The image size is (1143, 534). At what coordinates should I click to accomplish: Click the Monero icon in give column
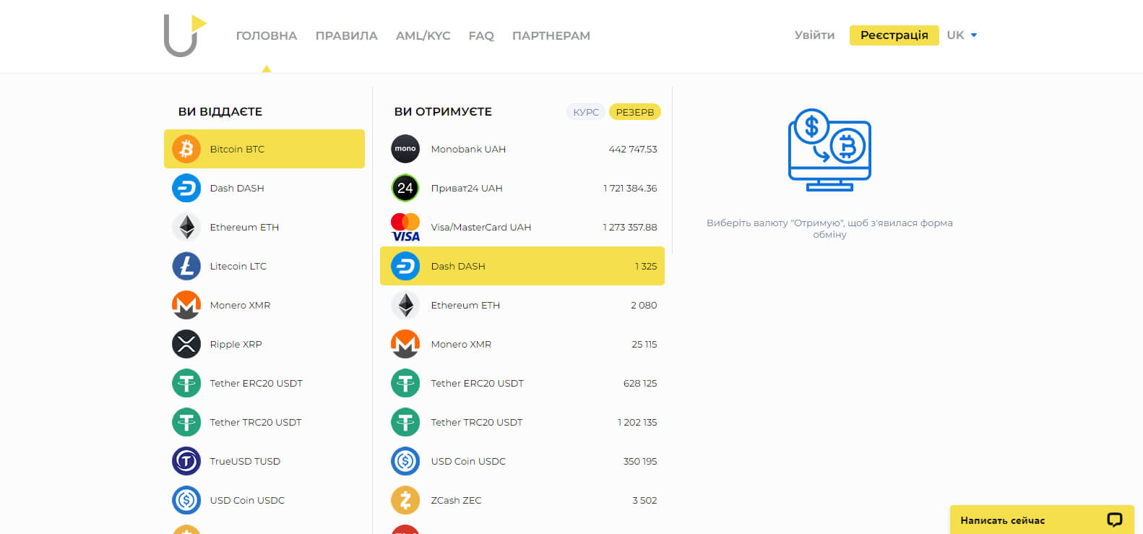coord(186,305)
